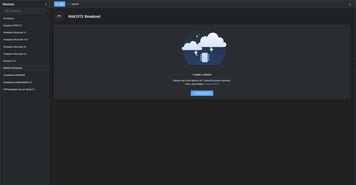This screenshot has width=356, height=185.
Task: Select SeeeduinoLoRaWANGPS v2 template
Action: click(x=17, y=82)
